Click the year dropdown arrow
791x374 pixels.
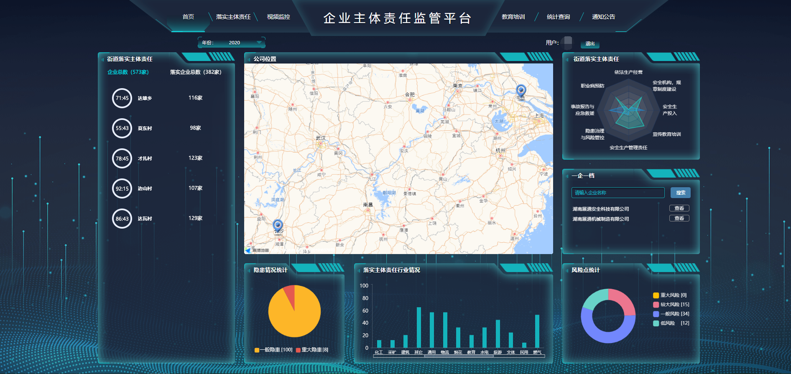coord(259,43)
